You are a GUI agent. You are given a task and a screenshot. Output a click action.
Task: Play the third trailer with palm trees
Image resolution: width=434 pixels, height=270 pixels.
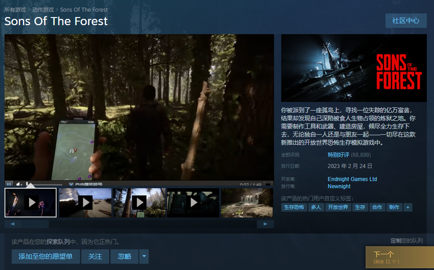139,203
